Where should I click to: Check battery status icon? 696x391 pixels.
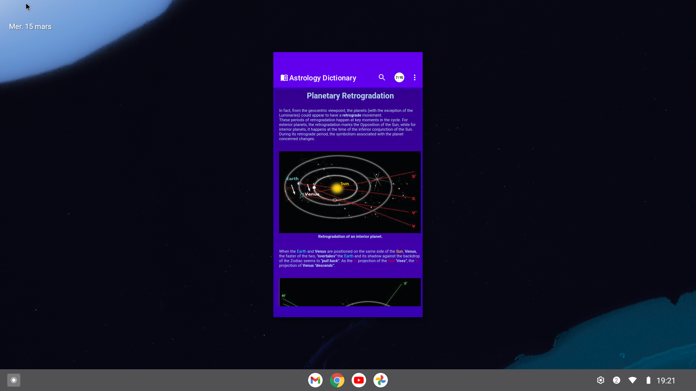(x=649, y=380)
